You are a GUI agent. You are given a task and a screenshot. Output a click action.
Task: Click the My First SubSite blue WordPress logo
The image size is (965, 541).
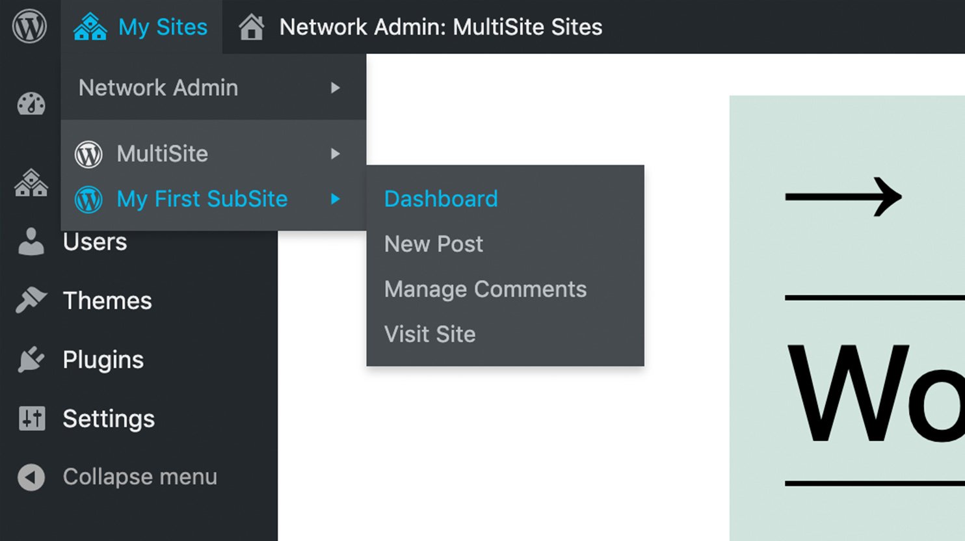point(88,200)
